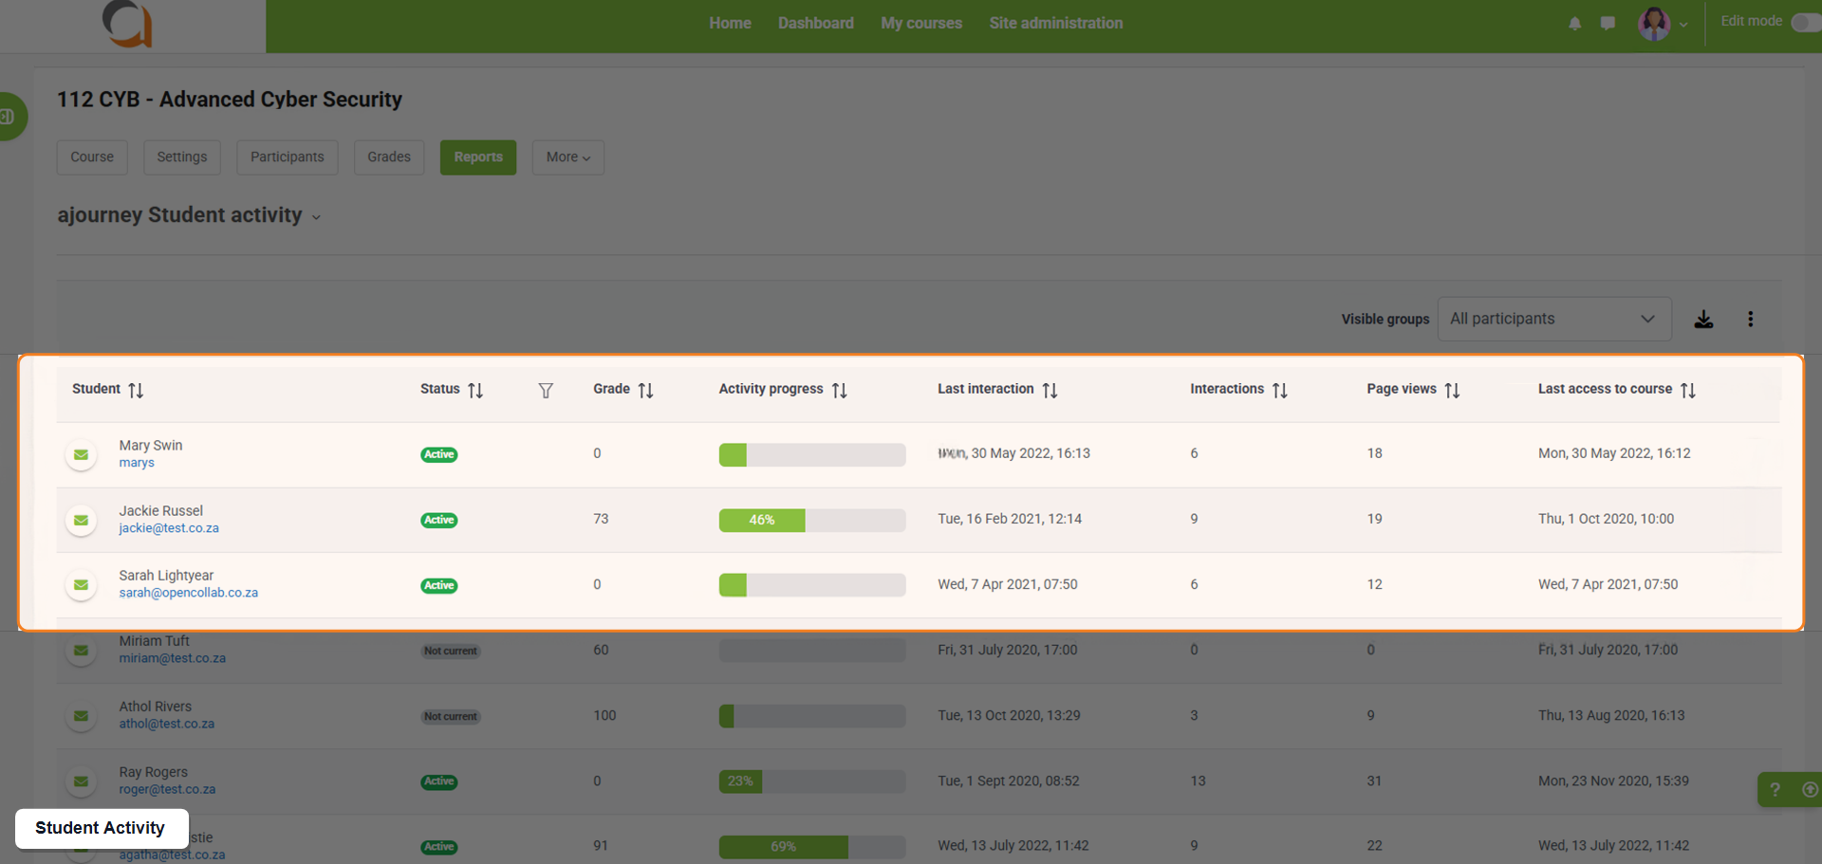The height and width of the screenshot is (864, 1822).
Task: Click Ray Rogers' 23% progress bar
Action: click(x=812, y=781)
